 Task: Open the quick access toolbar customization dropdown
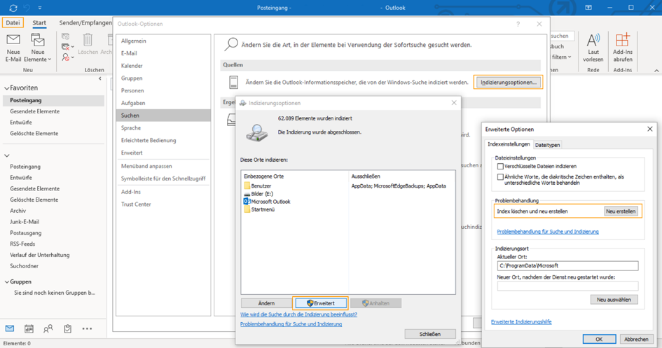coord(40,8)
